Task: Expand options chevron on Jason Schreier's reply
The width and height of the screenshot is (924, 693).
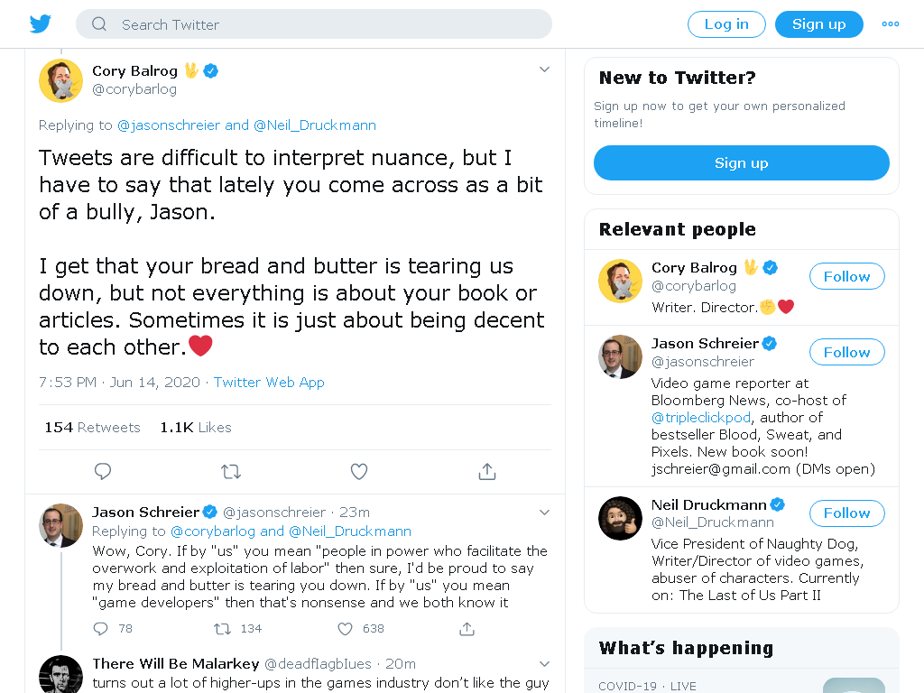Action: point(544,513)
